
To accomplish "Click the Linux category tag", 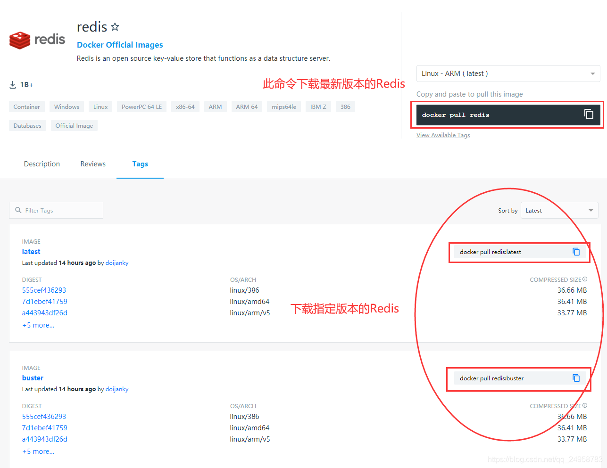I will [x=100, y=107].
